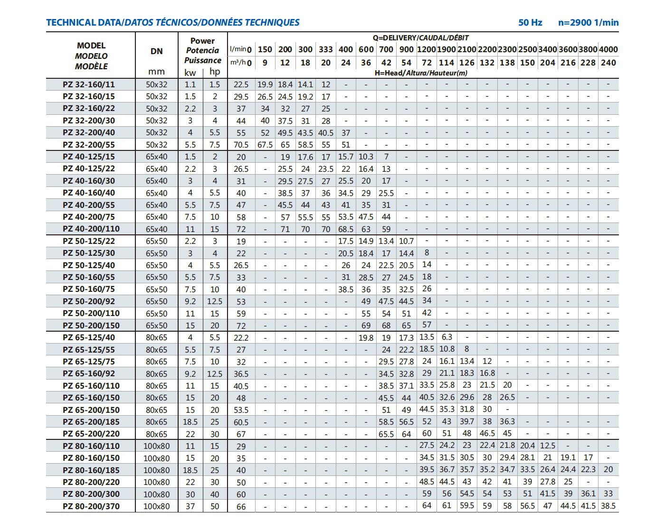This screenshot has height=521, width=665.
Task: Select model PZ 40-125/15
Action: (x=89, y=157)
